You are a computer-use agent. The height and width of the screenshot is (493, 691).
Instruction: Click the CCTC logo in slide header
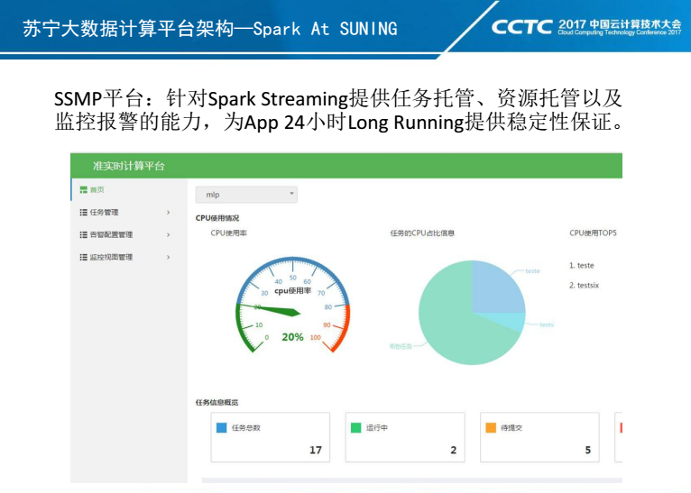click(521, 27)
